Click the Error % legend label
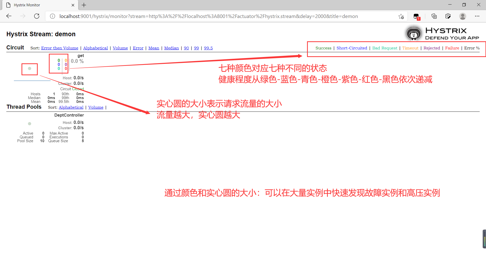This screenshot has height=261, width=486. [x=472, y=48]
